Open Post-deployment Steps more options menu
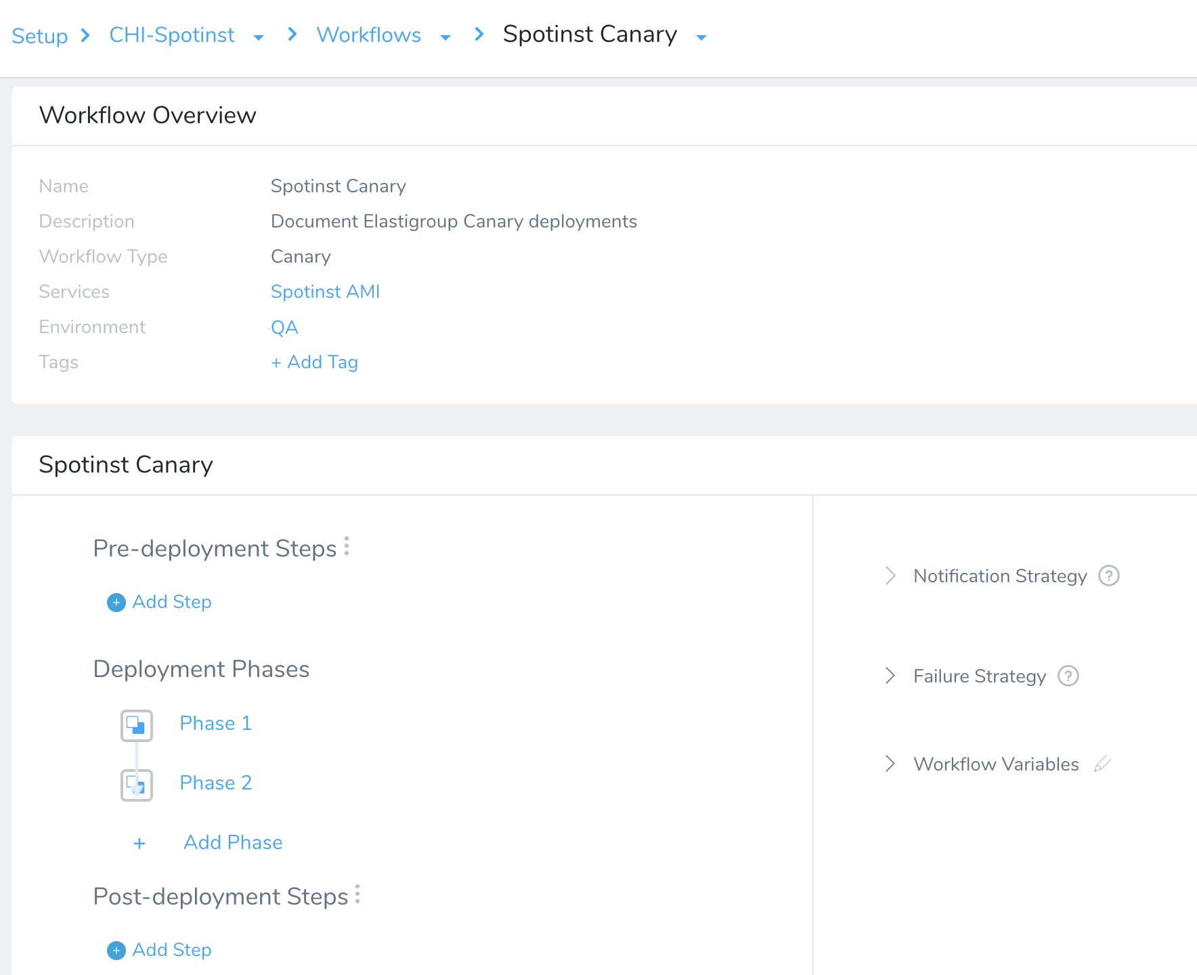1197x975 pixels. (x=357, y=894)
